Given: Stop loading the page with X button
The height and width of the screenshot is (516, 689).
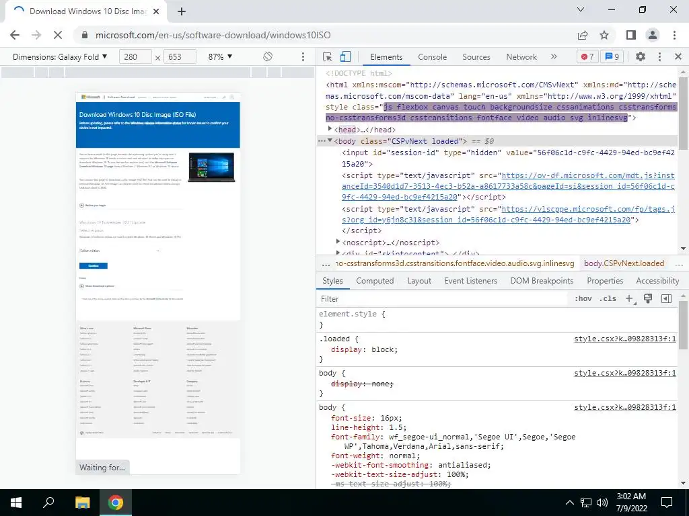Looking at the screenshot, I should tap(58, 35).
